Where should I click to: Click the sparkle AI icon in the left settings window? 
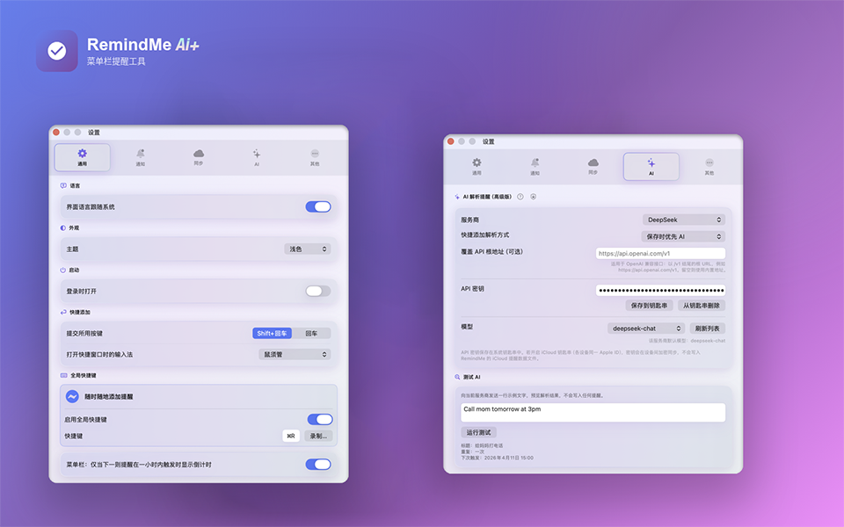click(x=257, y=155)
